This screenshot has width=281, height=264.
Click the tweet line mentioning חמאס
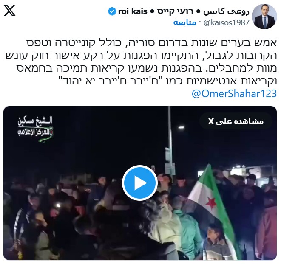pos(147,68)
